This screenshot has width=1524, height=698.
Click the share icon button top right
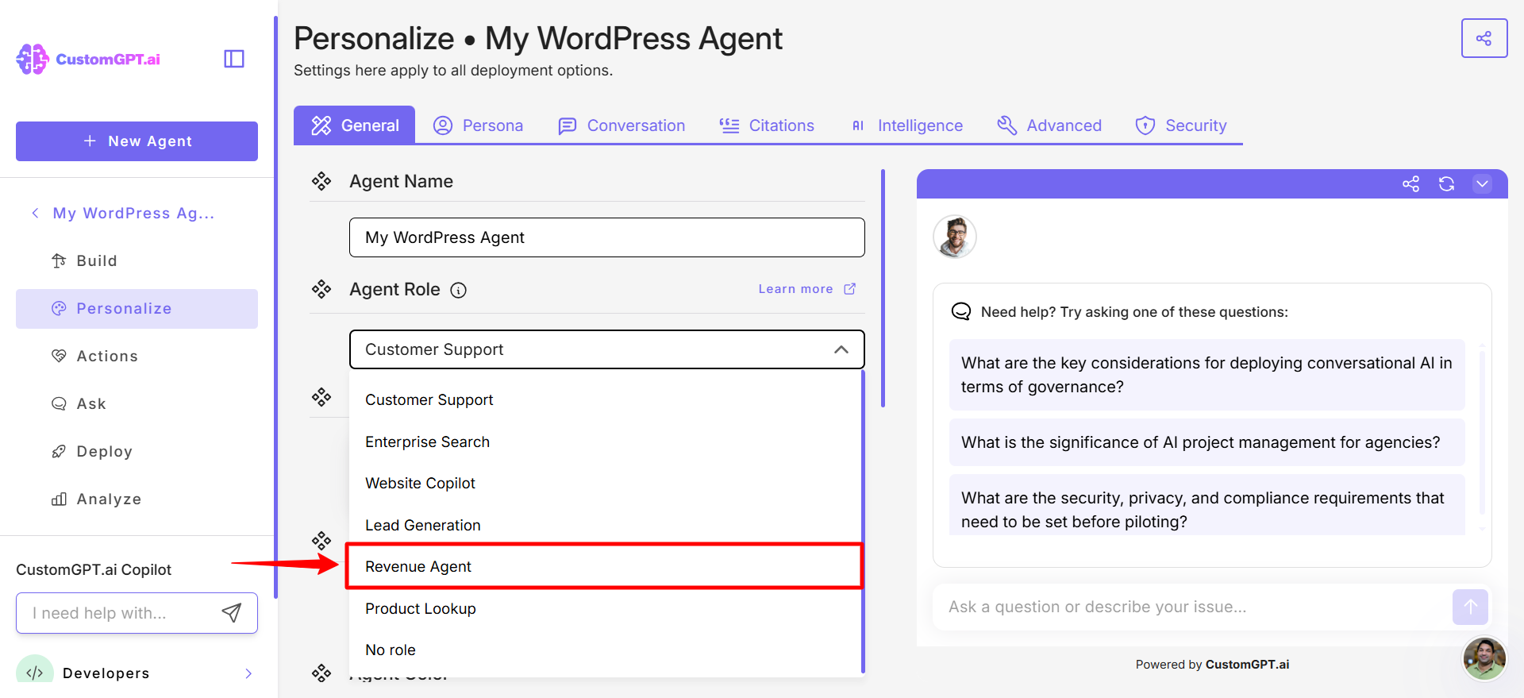tap(1484, 38)
